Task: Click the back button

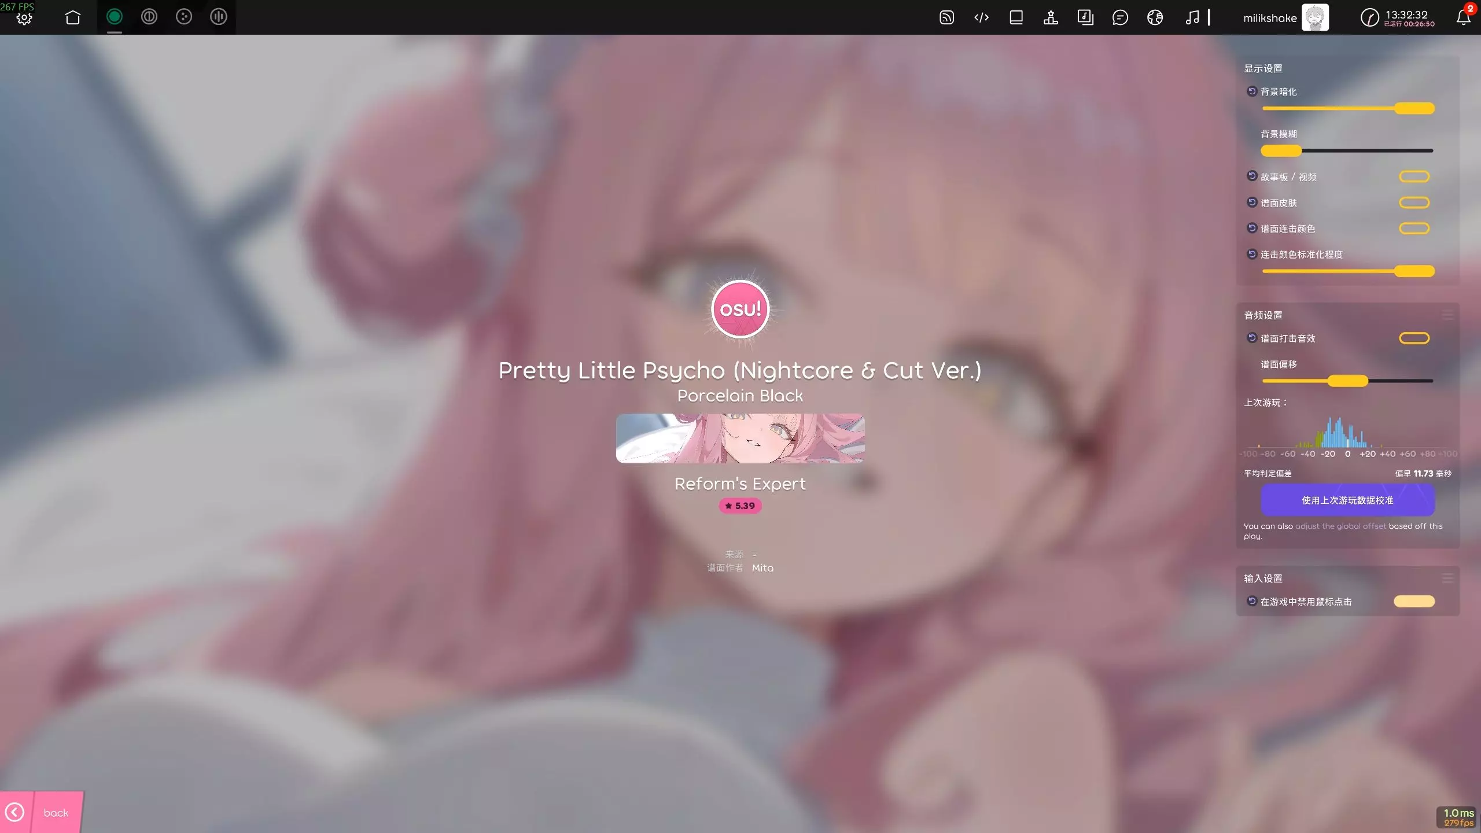Action: point(42,812)
